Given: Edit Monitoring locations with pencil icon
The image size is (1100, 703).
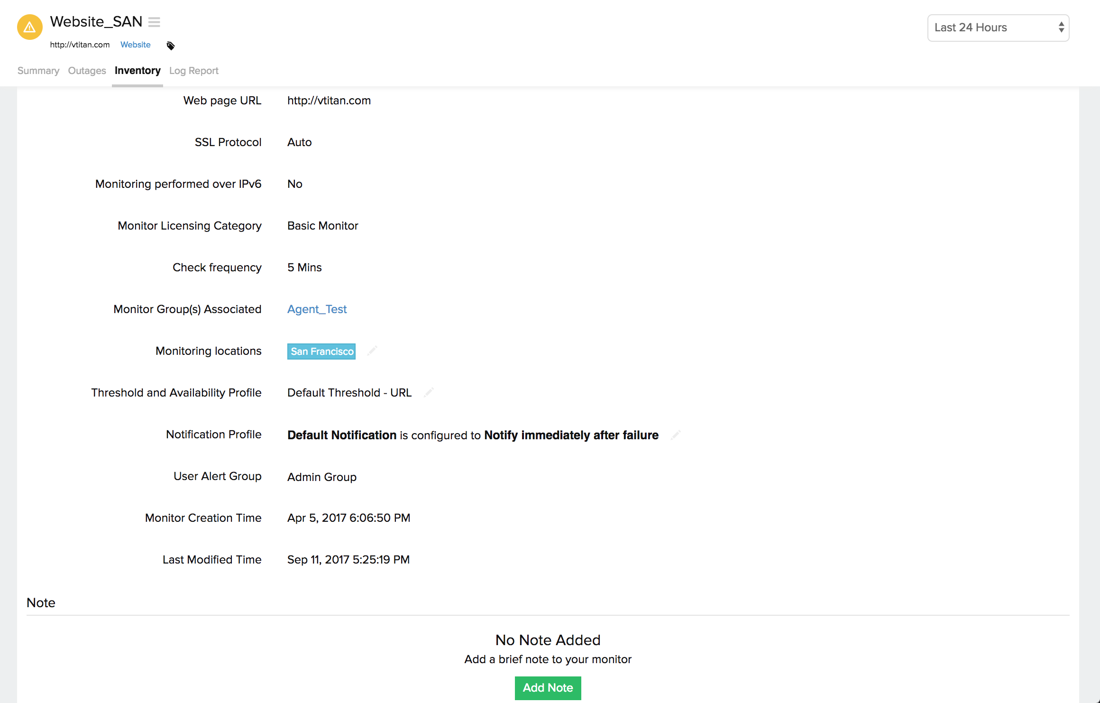Looking at the screenshot, I should 372,351.
